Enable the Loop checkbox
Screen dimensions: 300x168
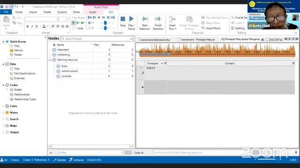pos(74,28)
